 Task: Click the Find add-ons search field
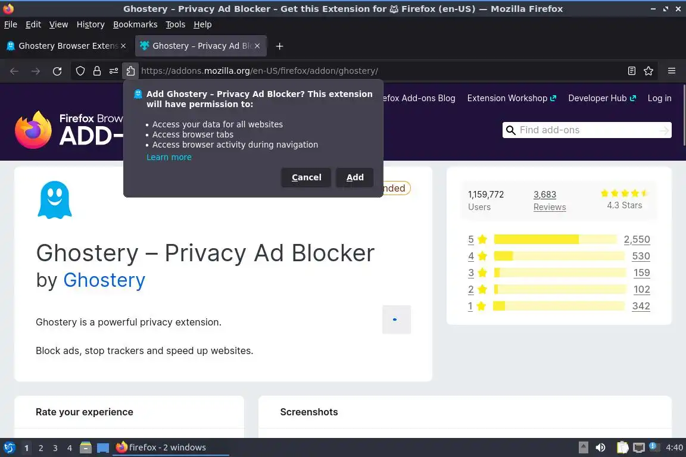(587, 130)
